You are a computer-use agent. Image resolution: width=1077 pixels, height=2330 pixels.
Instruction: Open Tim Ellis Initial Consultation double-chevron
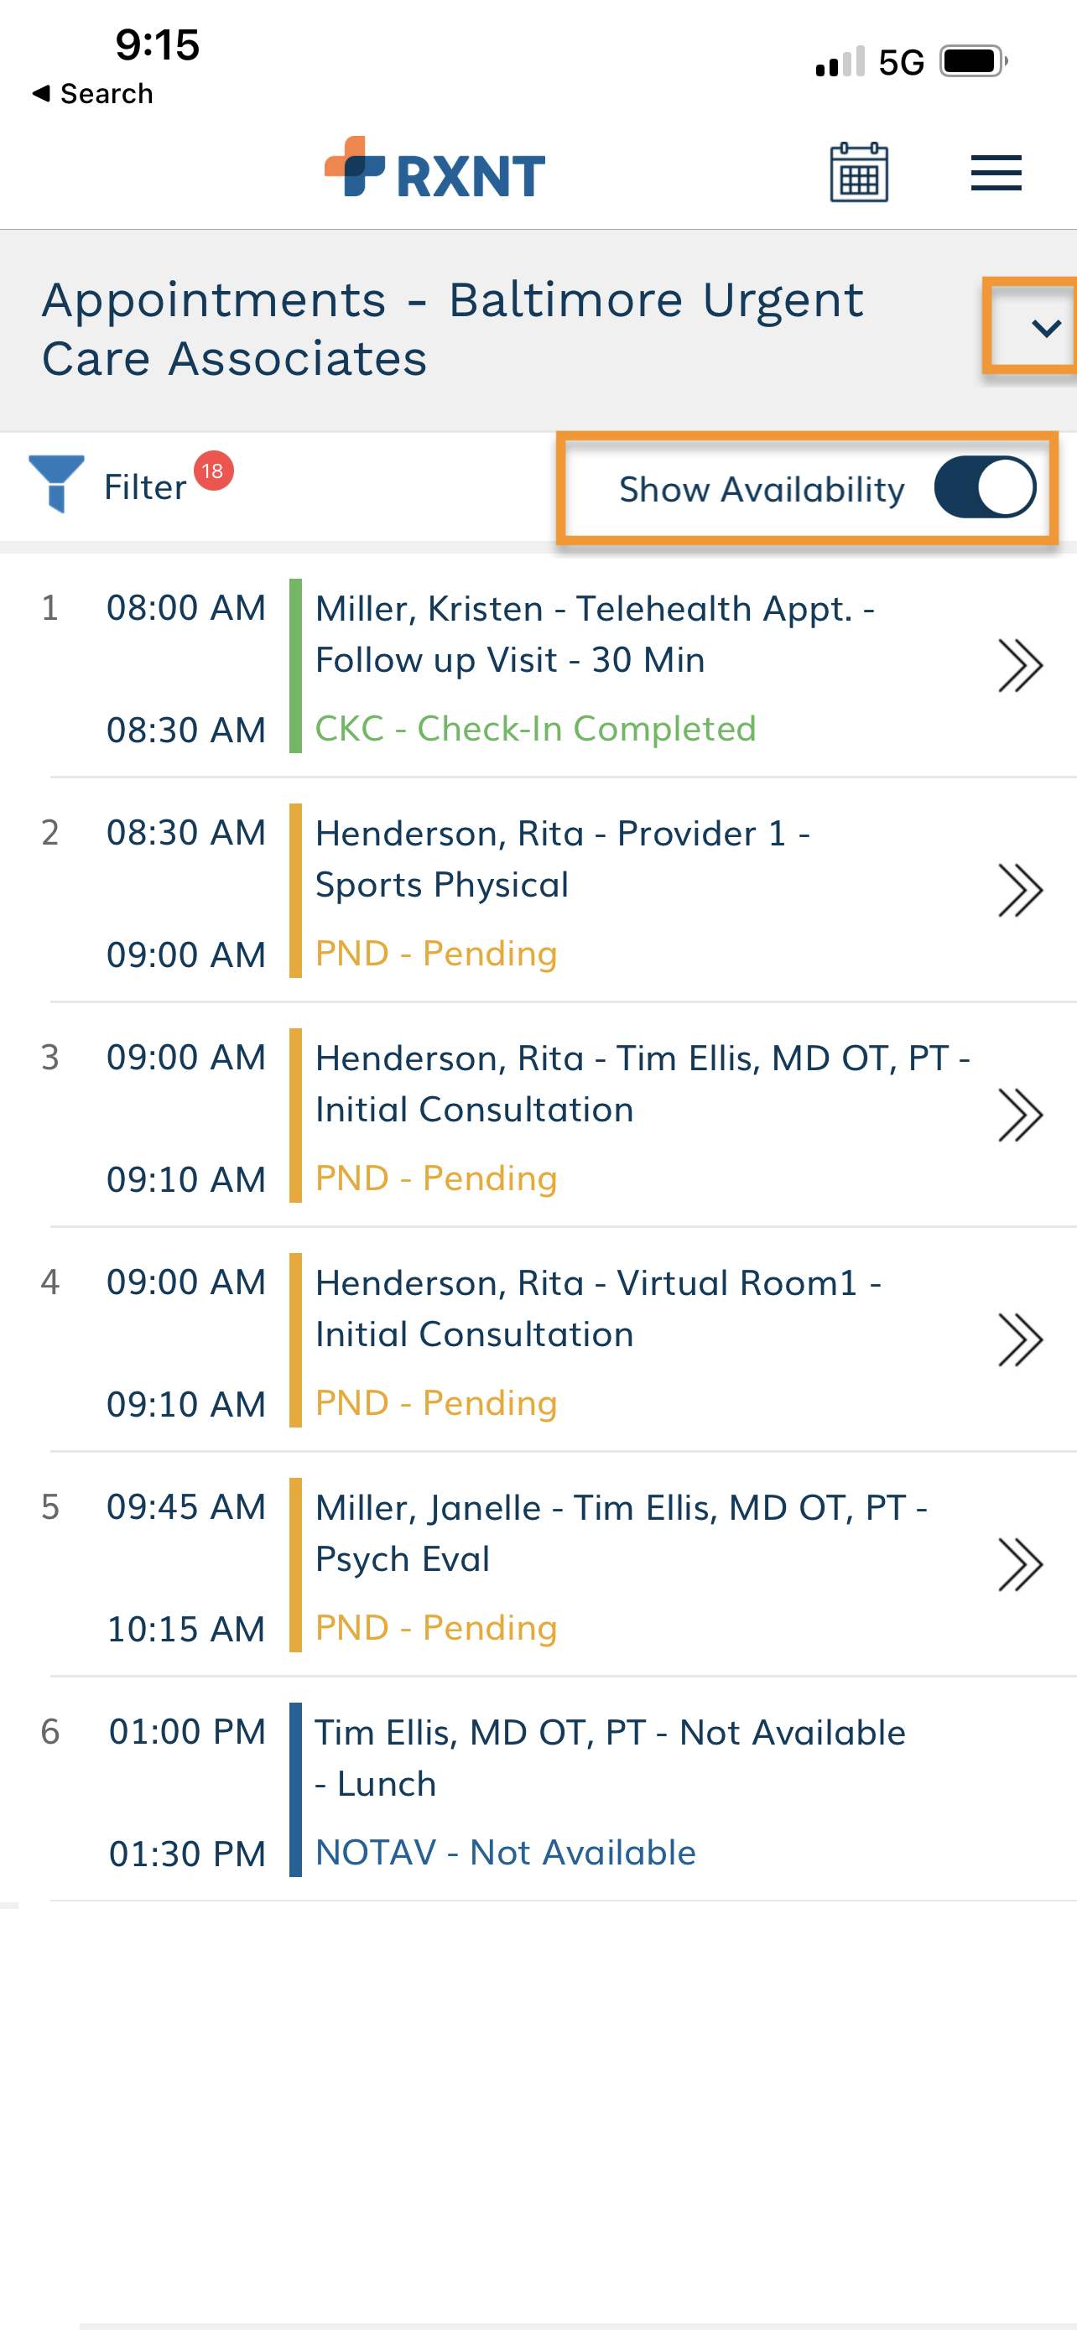(1020, 1116)
